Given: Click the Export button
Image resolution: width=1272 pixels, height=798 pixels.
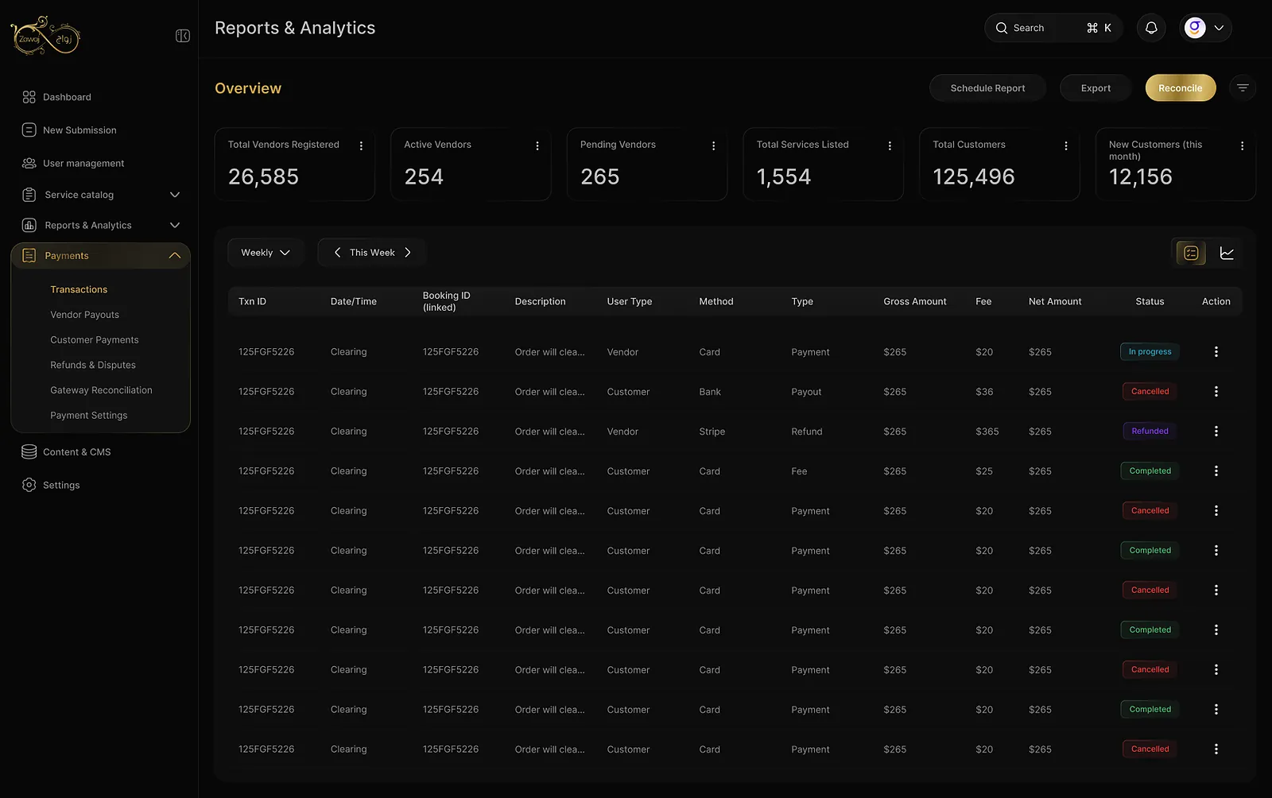Looking at the screenshot, I should (1096, 88).
